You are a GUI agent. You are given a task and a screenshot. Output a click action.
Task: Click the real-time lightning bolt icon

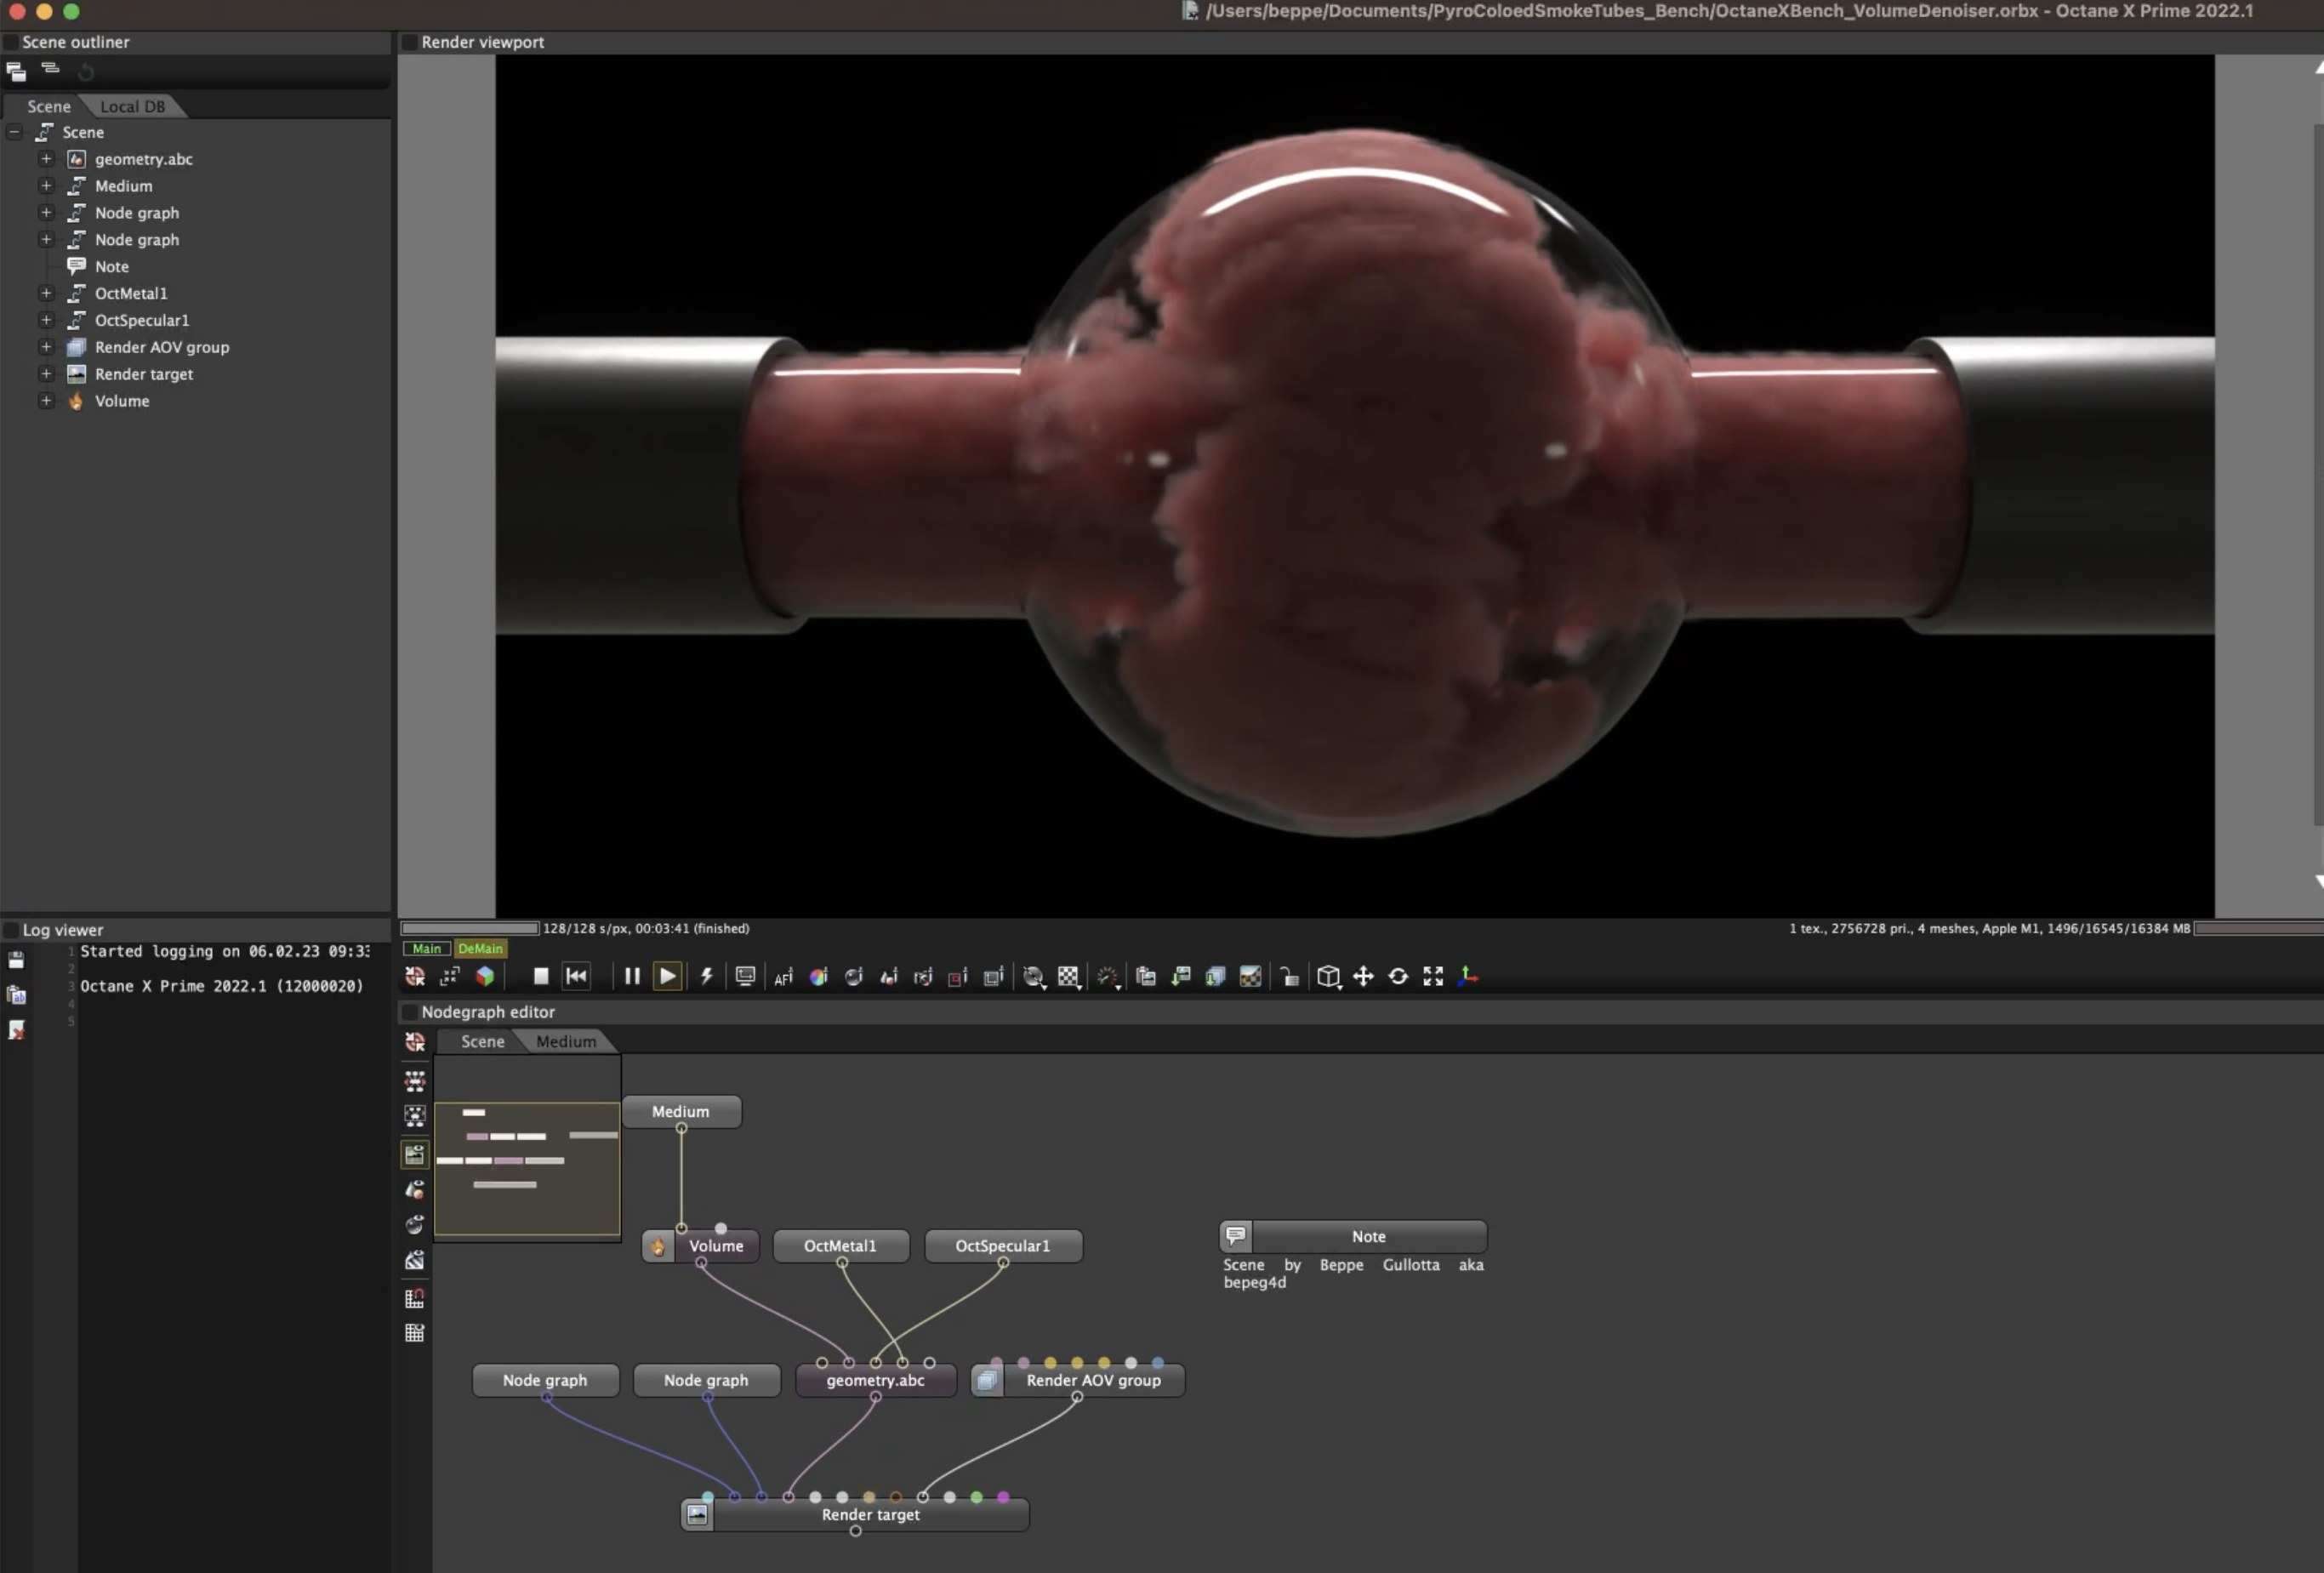706,976
